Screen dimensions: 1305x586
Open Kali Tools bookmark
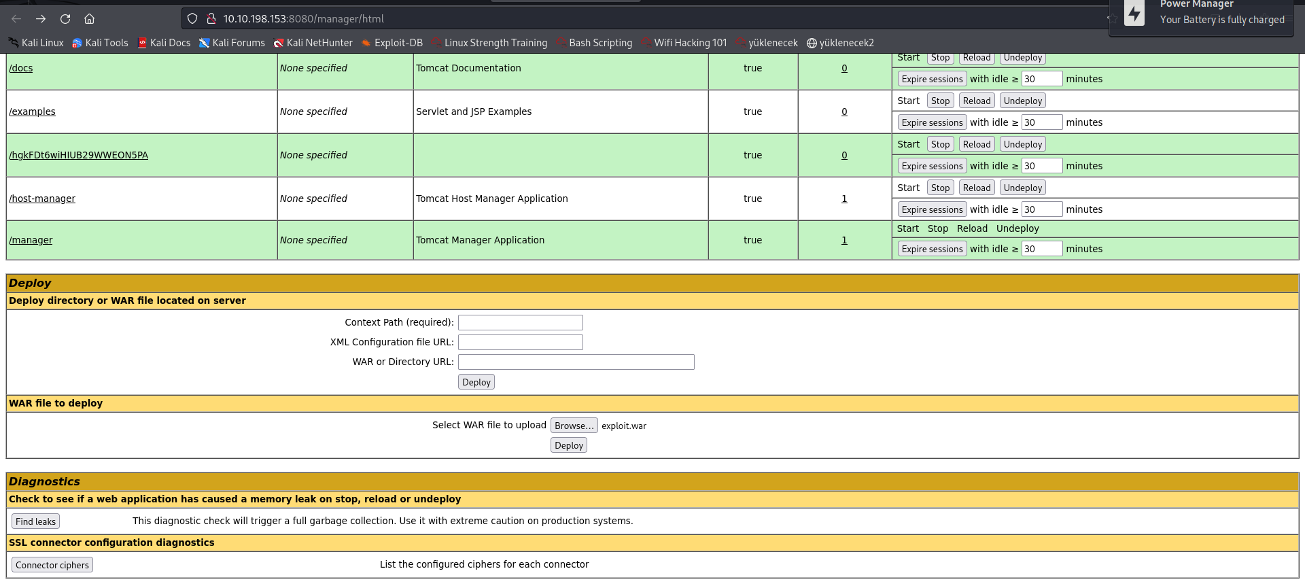pos(100,43)
